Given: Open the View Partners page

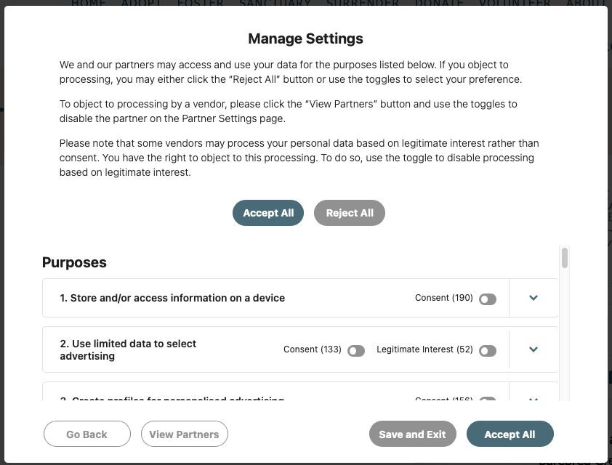Looking at the screenshot, I should [184, 434].
